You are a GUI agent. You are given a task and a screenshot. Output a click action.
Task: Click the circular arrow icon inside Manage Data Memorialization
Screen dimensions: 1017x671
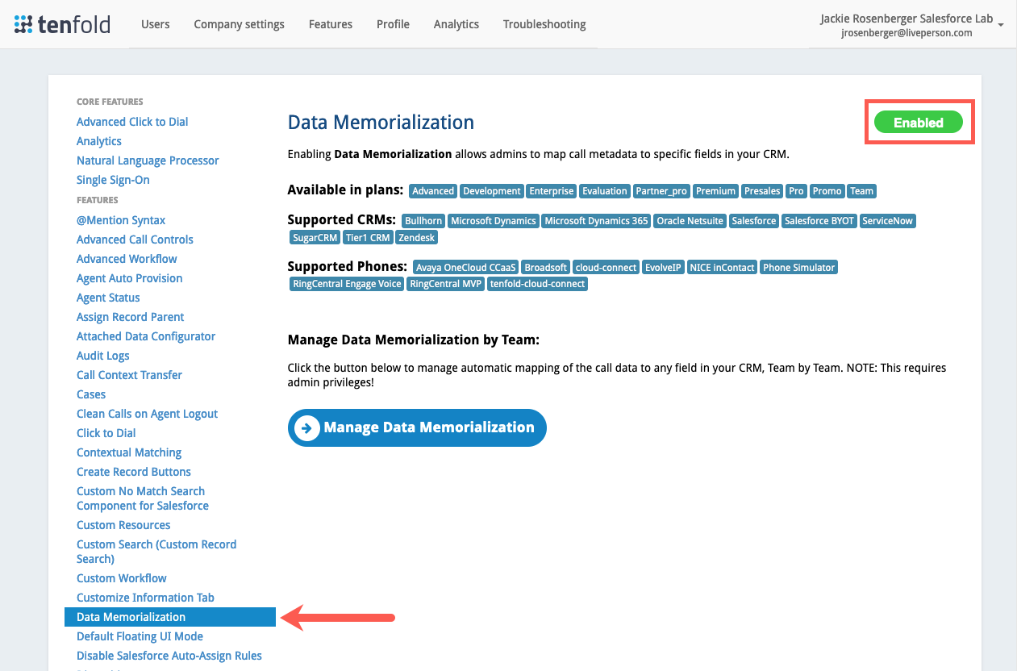307,427
